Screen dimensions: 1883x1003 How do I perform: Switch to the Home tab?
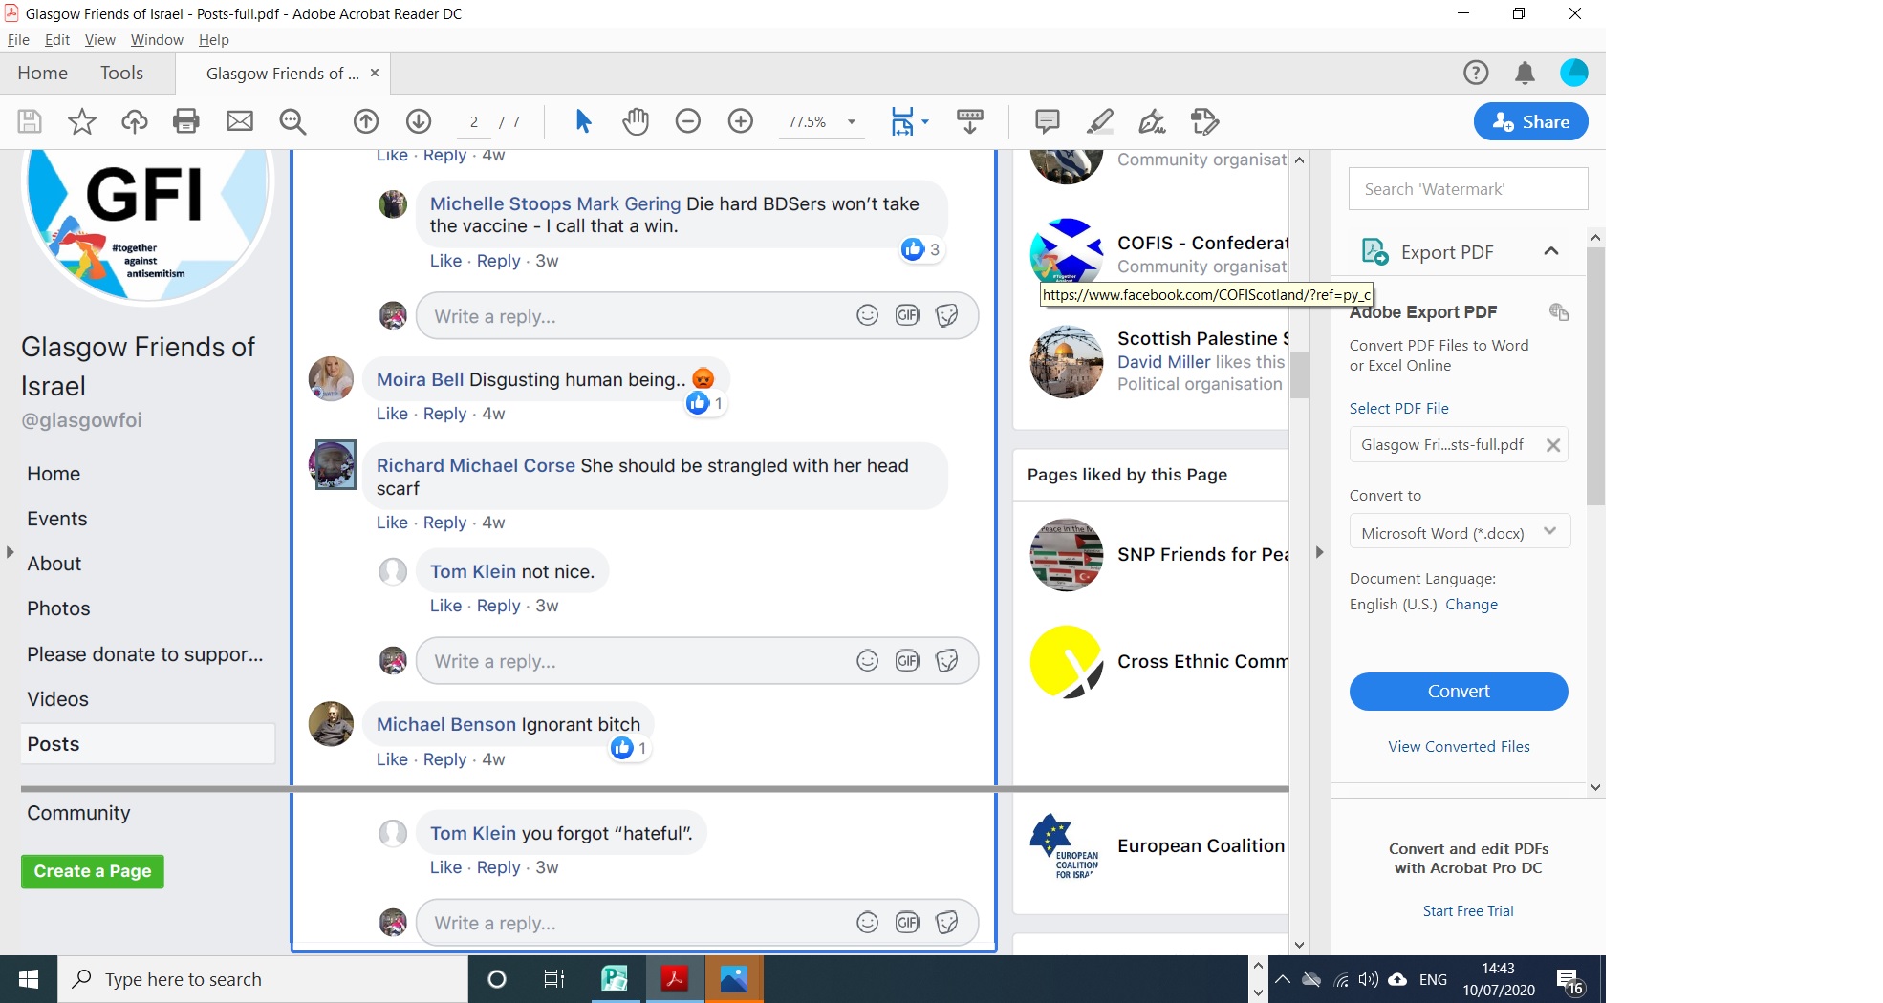point(42,74)
